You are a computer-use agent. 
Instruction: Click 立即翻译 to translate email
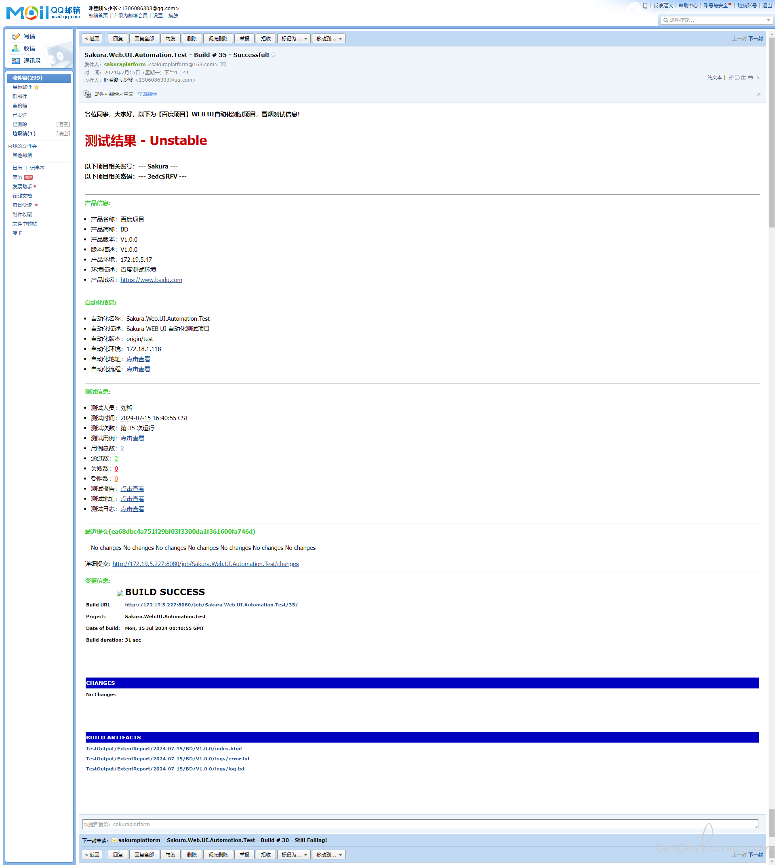pos(147,94)
